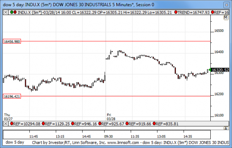
Task: Click the window title bar text
Action: 78,5
